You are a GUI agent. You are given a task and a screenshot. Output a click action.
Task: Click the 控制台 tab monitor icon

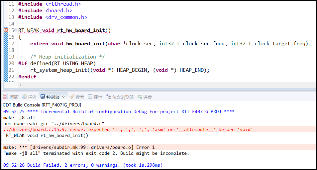(x=43, y=97)
